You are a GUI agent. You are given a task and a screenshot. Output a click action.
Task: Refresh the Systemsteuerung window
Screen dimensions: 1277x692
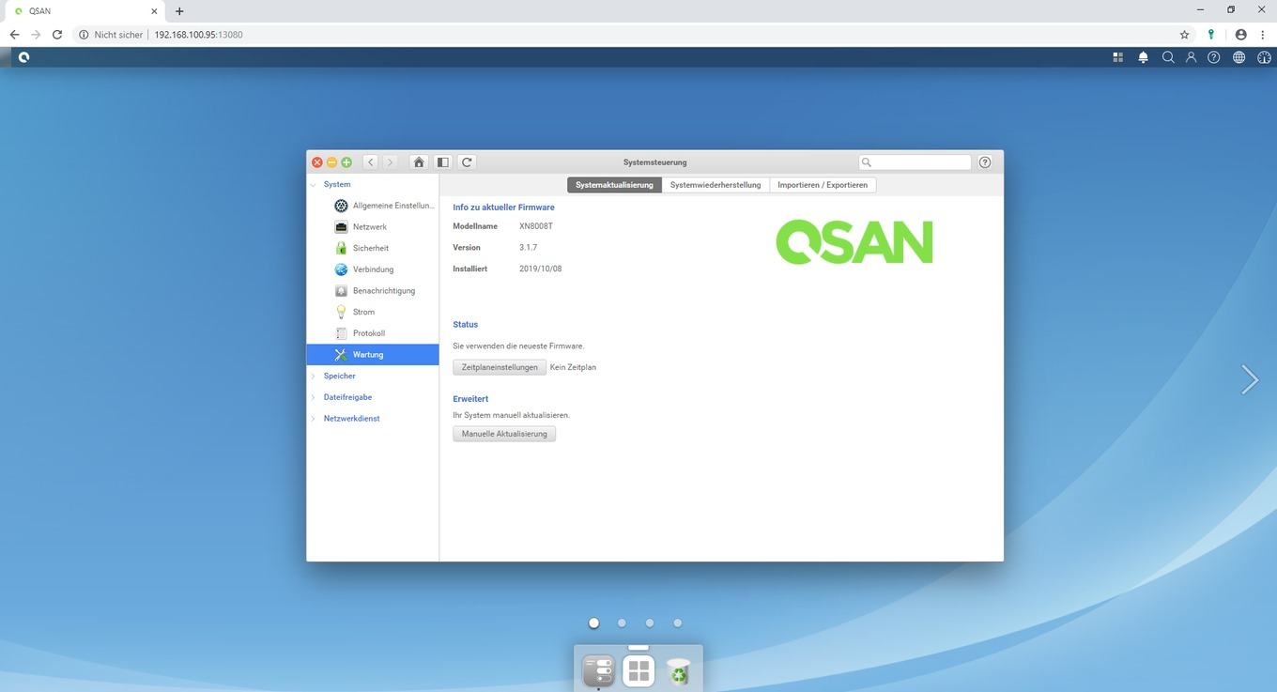[x=467, y=162]
